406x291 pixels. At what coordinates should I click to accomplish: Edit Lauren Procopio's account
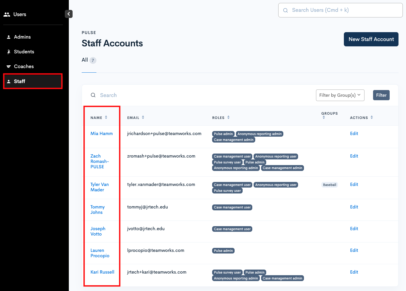point(354,250)
